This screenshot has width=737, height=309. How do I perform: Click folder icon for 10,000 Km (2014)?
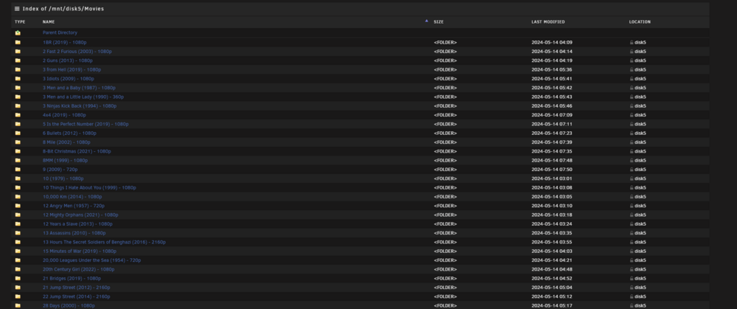pyautogui.click(x=18, y=197)
